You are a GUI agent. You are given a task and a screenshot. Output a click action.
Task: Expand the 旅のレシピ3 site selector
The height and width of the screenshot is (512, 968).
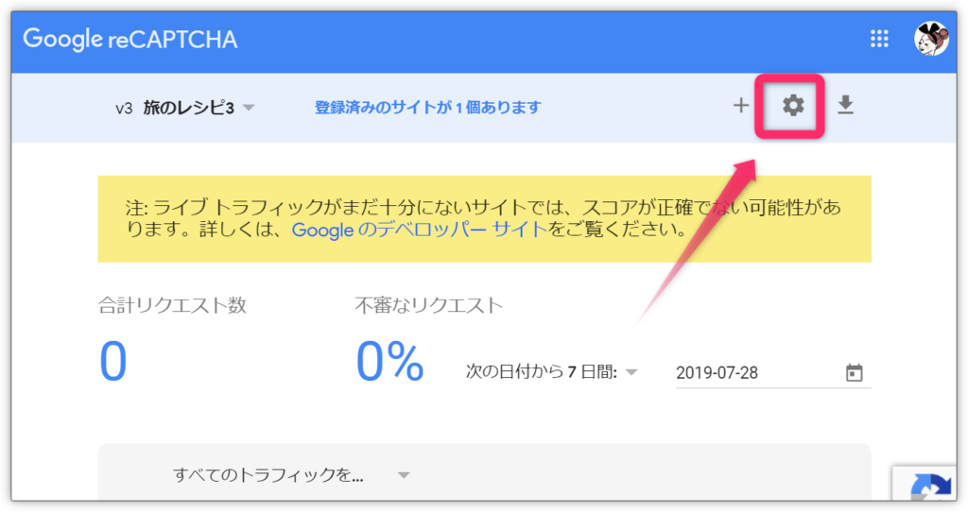[248, 108]
